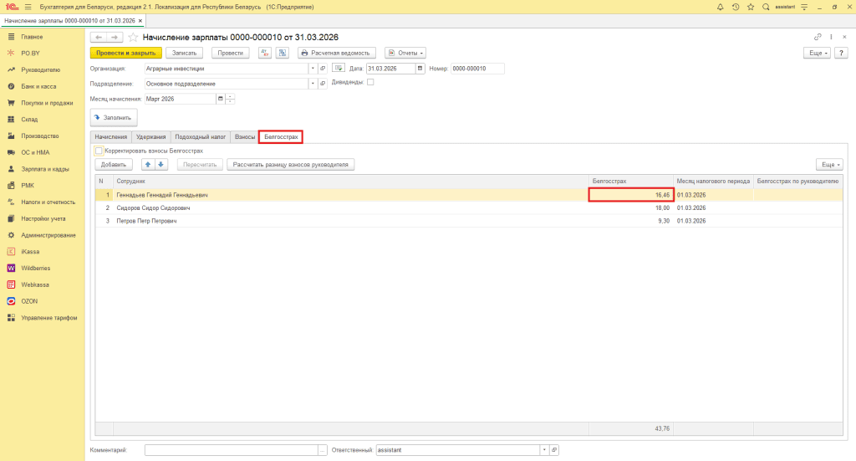Click into Номер field
The image size is (856, 461).
pos(477,69)
